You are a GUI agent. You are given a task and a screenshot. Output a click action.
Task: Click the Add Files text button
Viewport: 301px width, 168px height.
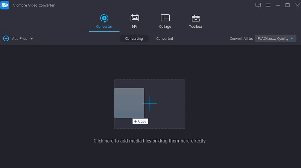(20, 39)
